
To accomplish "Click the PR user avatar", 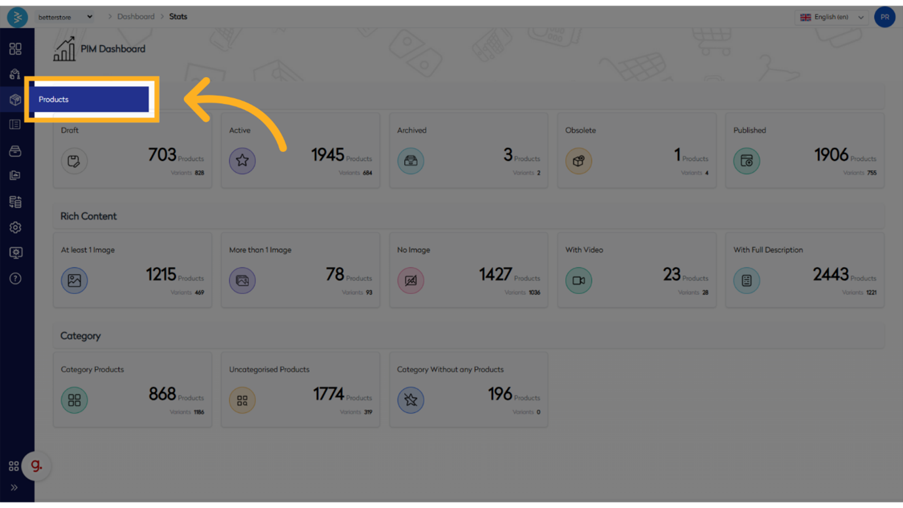I will [884, 17].
